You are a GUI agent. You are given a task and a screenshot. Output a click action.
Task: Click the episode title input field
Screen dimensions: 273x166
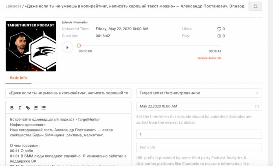click(x=68, y=93)
